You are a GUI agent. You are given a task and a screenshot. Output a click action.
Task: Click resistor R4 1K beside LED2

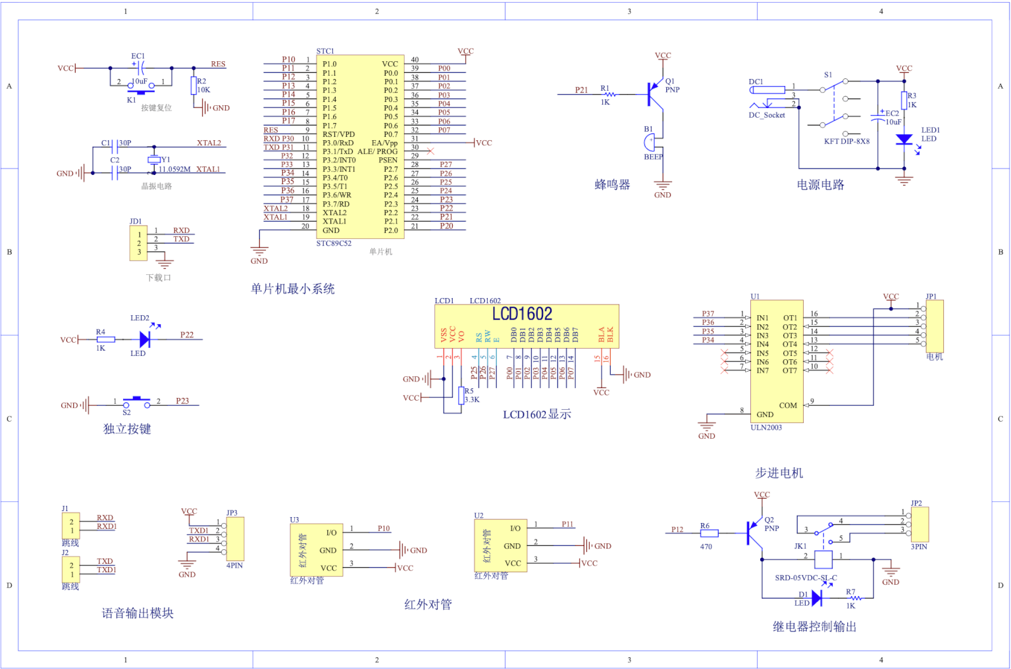pyautogui.click(x=105, y=339)
